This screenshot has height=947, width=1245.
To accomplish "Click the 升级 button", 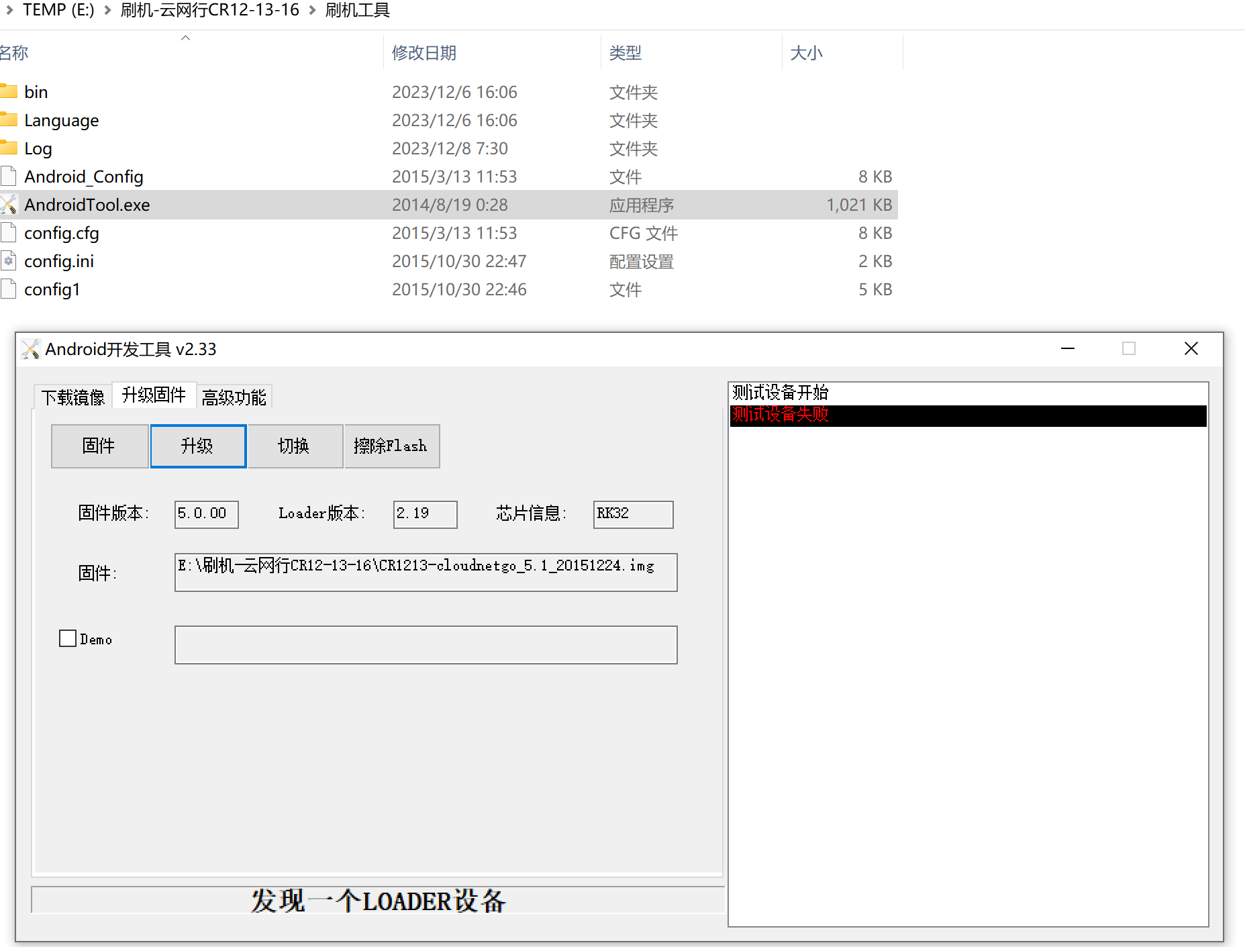I will coord(198,446).
